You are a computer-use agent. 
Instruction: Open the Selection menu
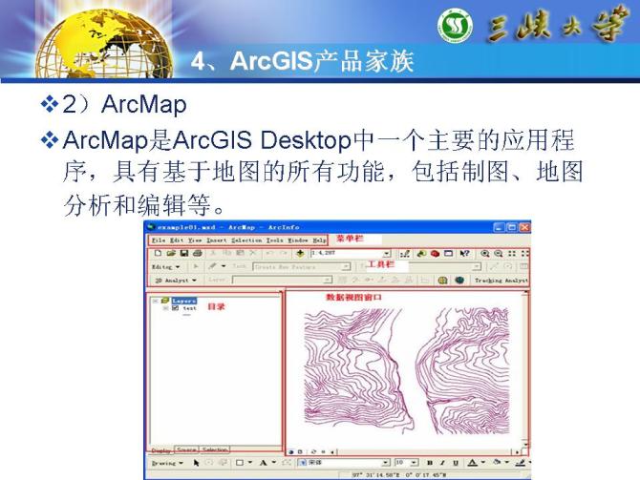246,240
